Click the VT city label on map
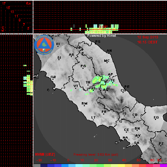This screenshot has width=167, height=167. tap(76, 86)
